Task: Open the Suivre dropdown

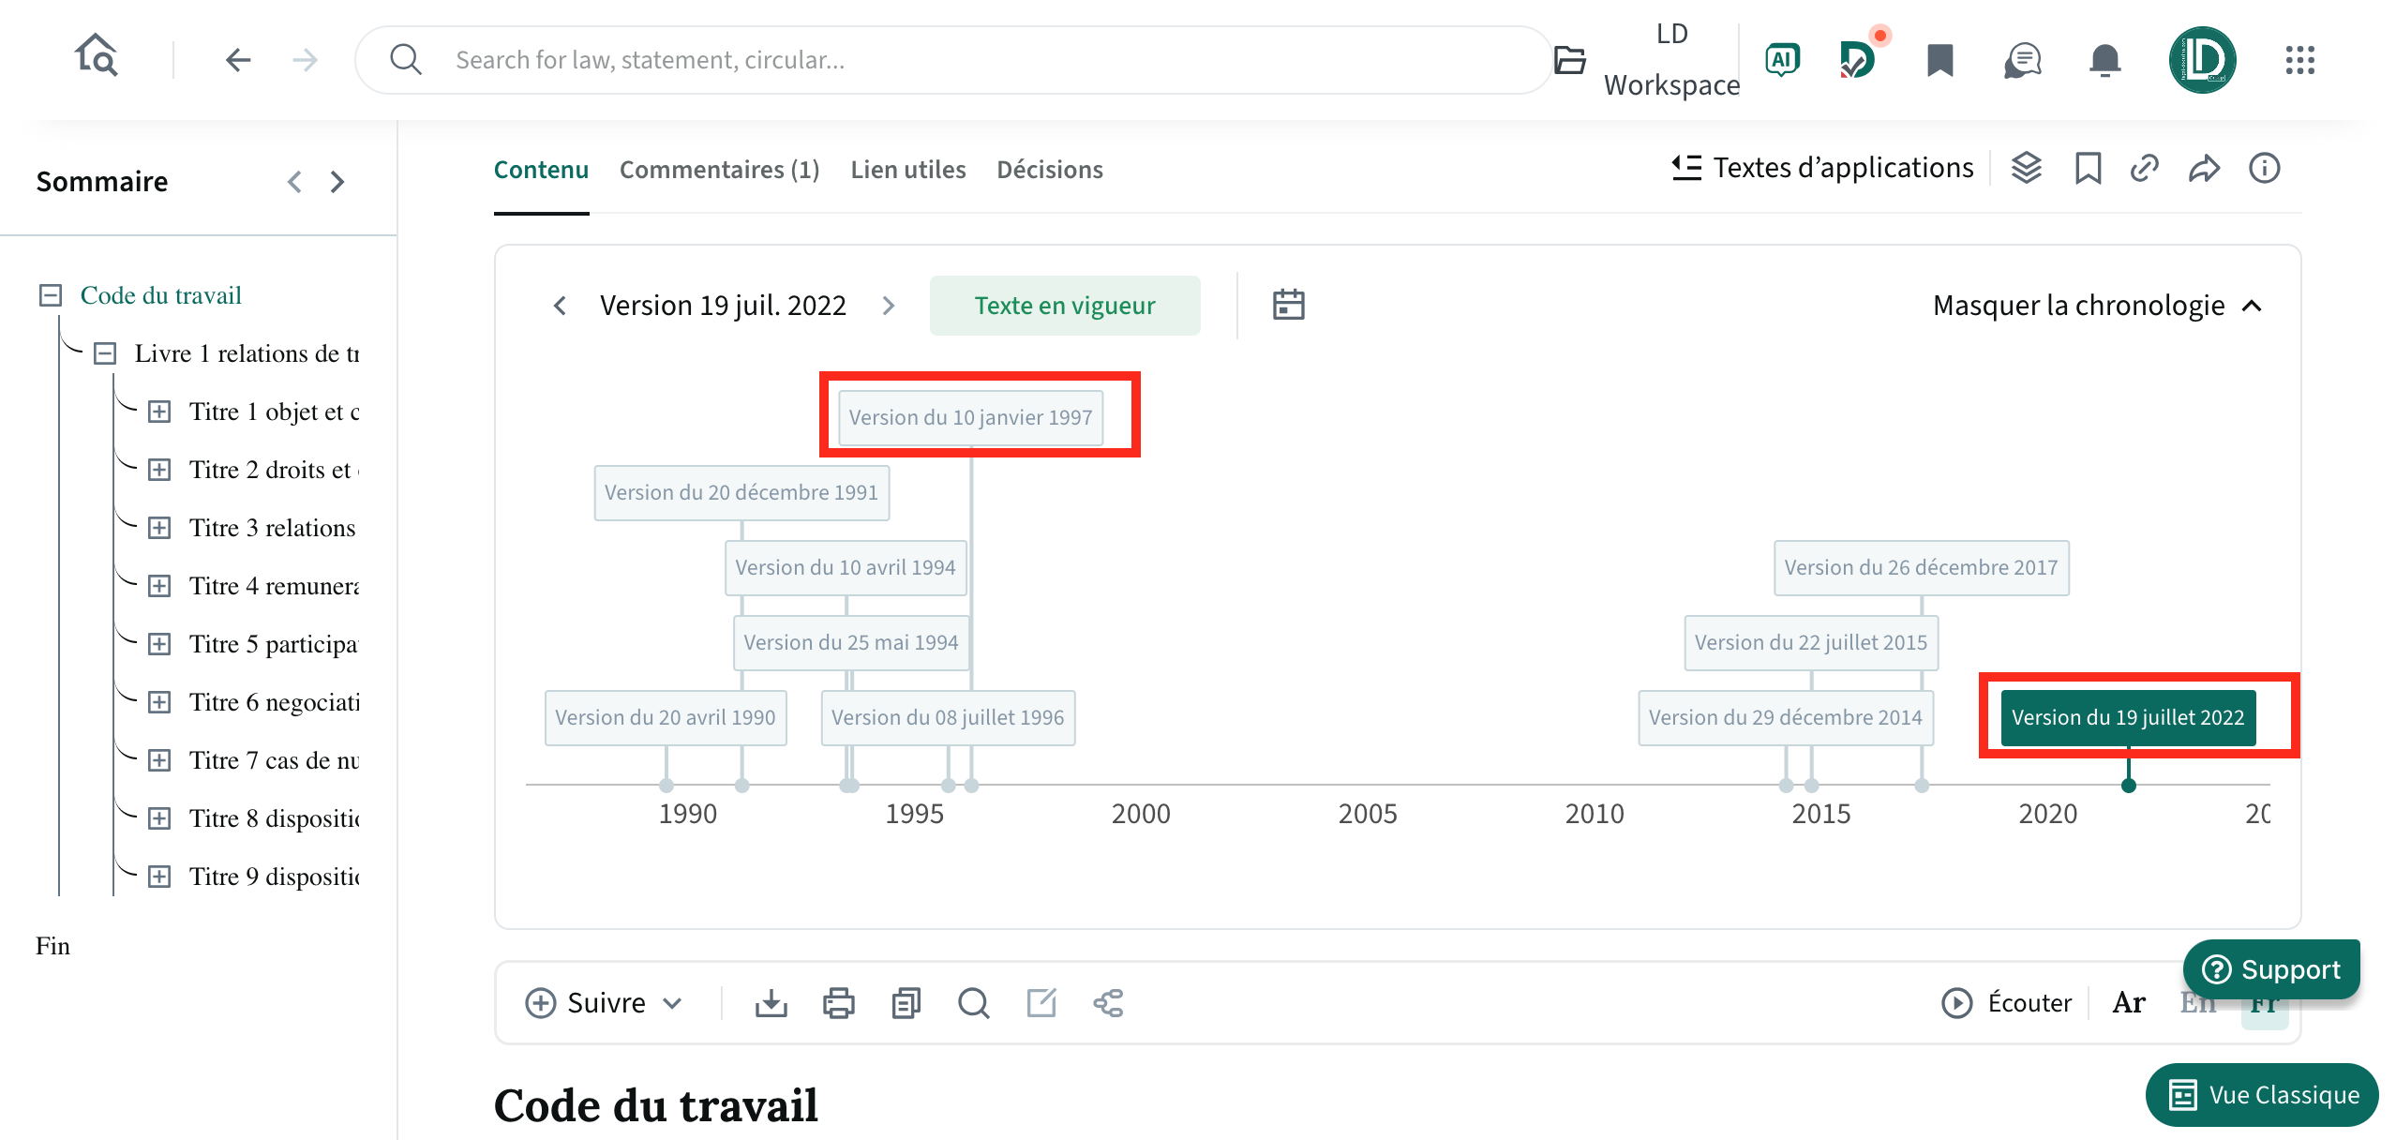Action: (x=604, y=1003)
